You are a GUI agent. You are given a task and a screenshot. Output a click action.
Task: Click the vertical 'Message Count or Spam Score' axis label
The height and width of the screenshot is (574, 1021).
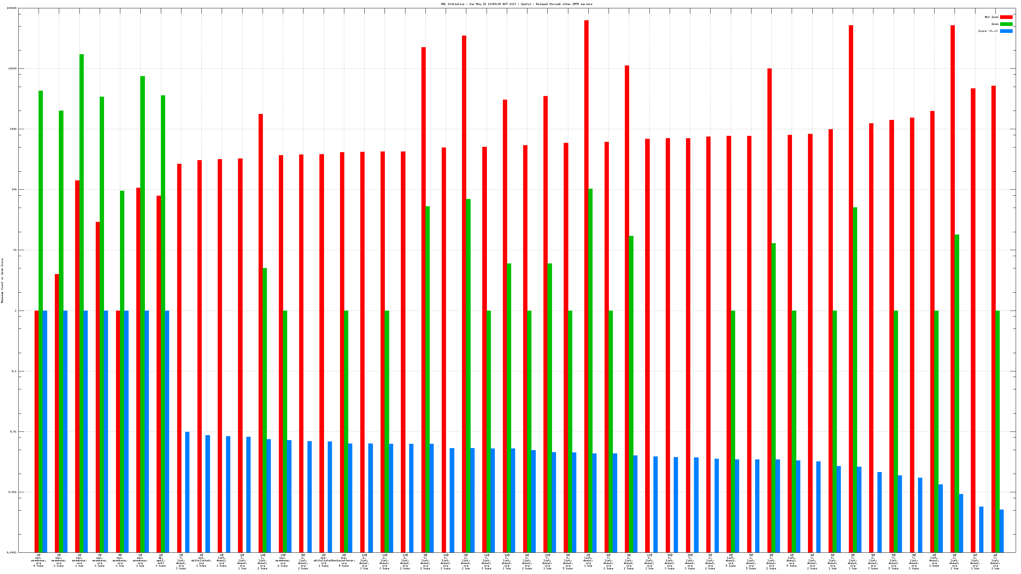2,280
